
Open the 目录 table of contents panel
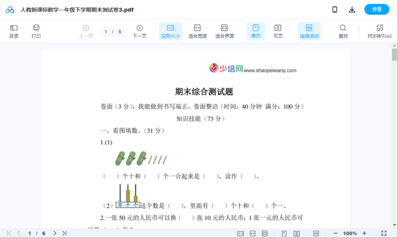[14, 31]
